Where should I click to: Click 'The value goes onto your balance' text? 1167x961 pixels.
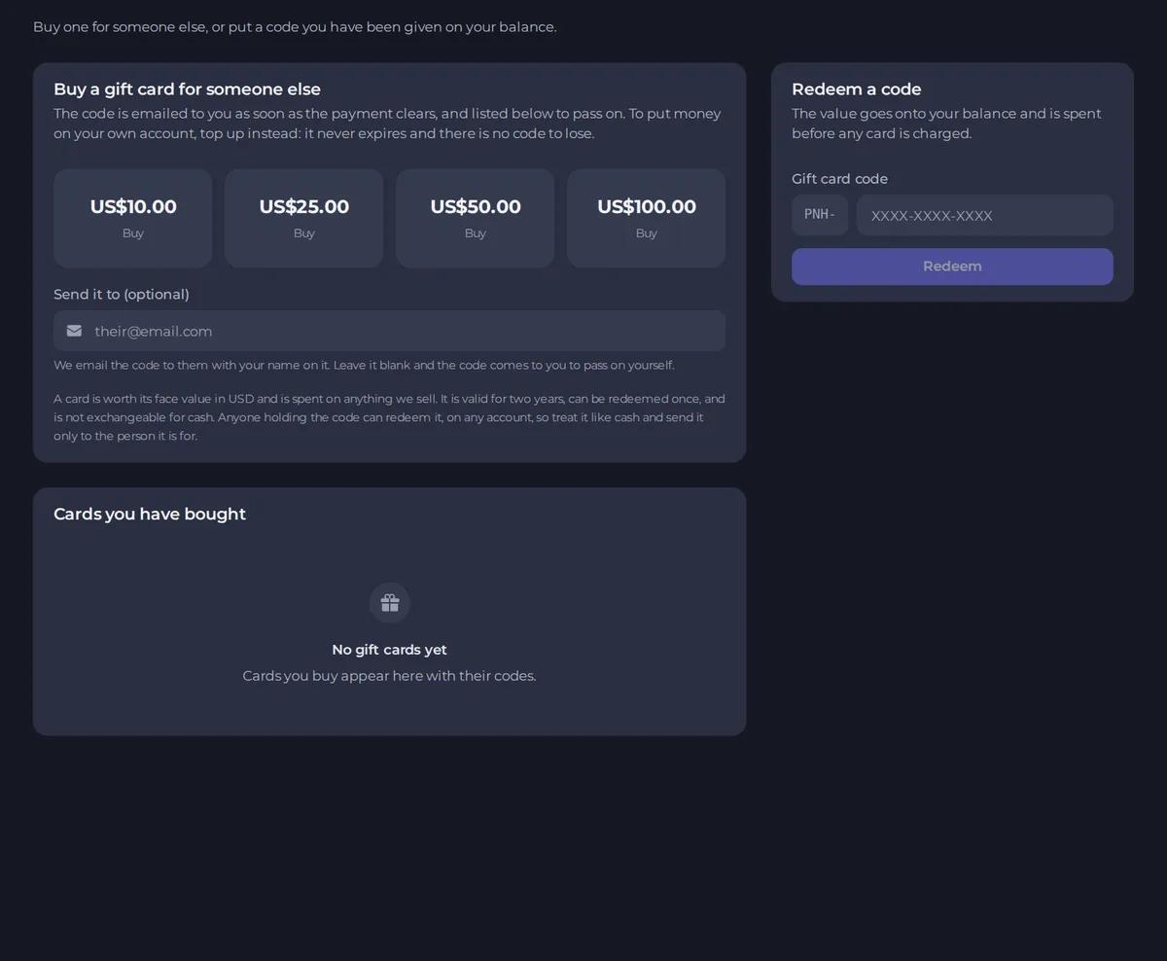946,124
